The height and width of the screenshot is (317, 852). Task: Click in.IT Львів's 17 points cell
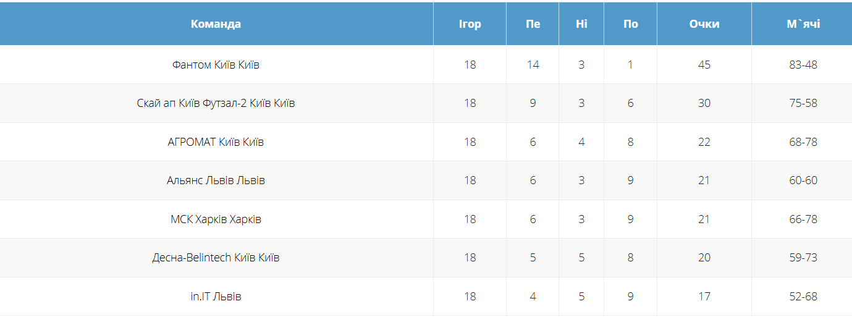(x=704, y=297)
